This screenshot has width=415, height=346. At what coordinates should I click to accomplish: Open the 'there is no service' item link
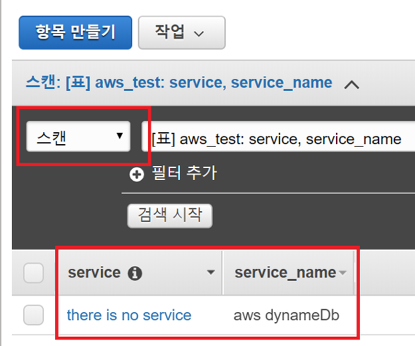tap(129, 315)
